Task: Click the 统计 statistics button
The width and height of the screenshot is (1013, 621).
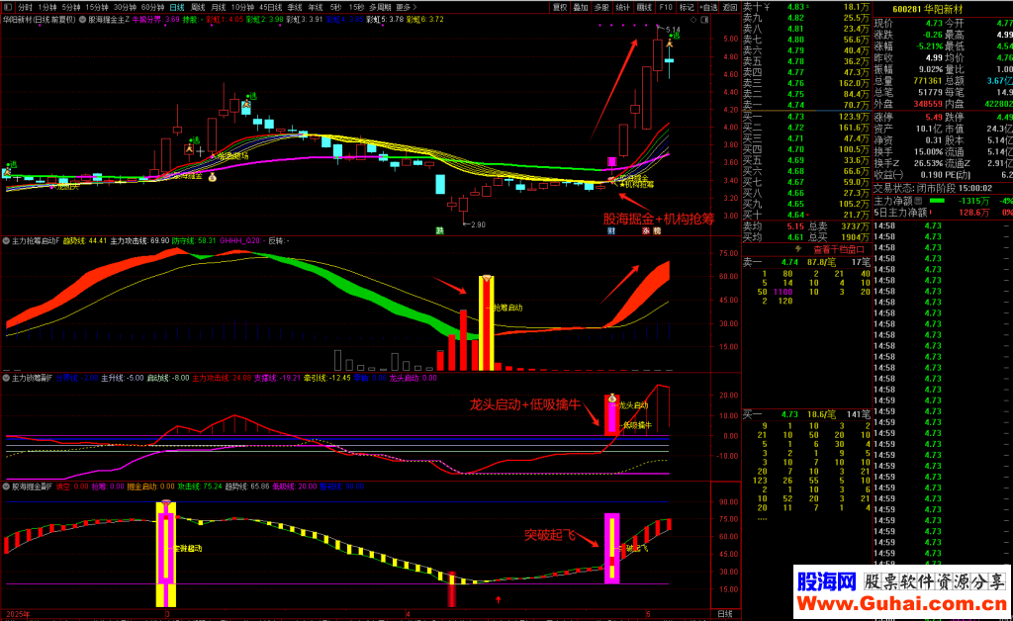Action: pos(623,7)
